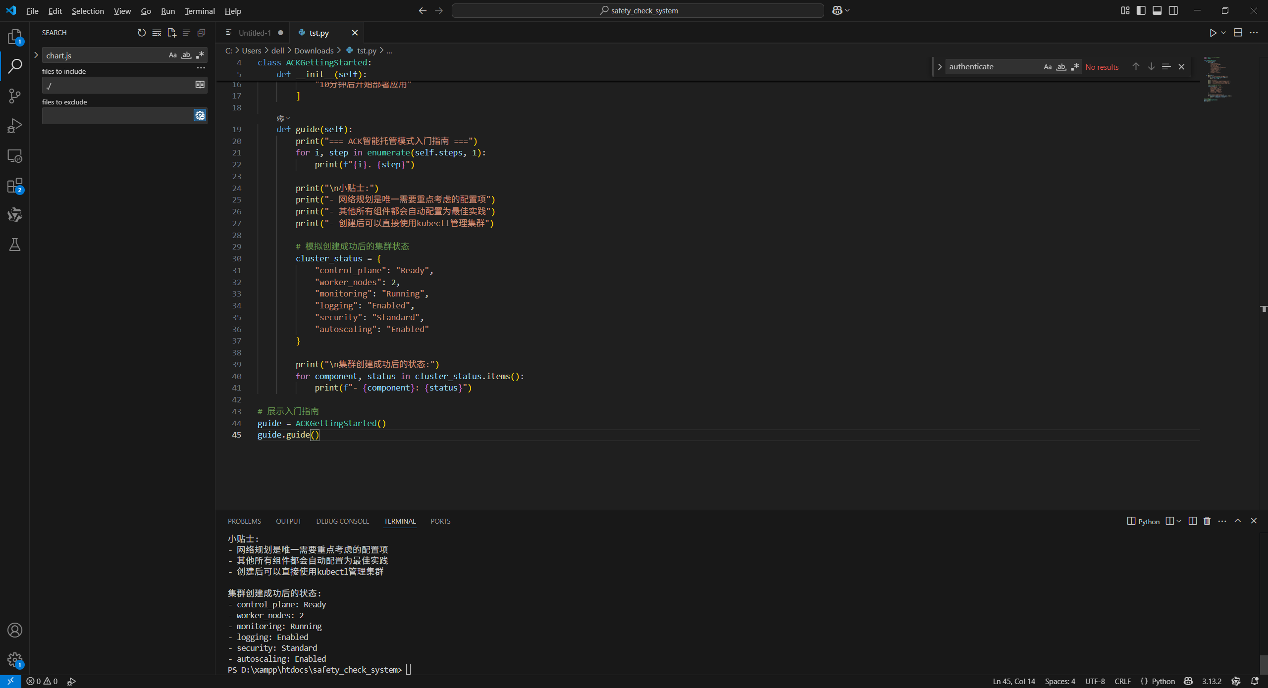The image size is (1268, 688).
Task: Open the Terminal menu
Action: (x=200, y=10)
